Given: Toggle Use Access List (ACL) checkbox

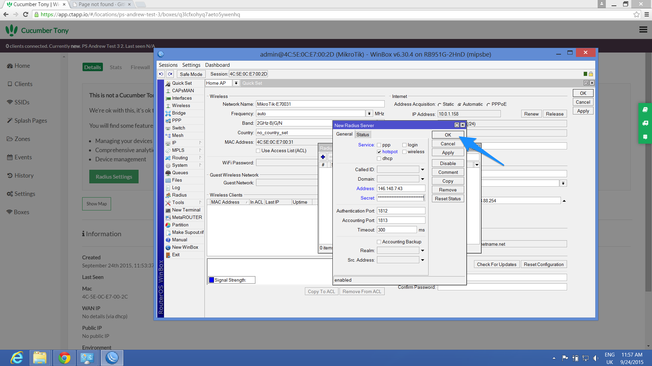Looking at the screenshot, I should pyautogui.click(x=258, y=151).
